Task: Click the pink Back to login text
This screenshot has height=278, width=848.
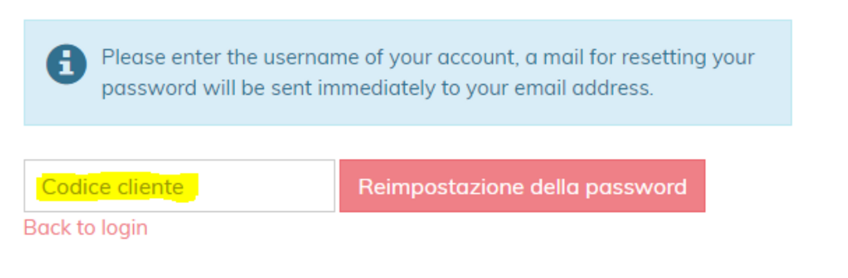Action: tap(85, 228)
